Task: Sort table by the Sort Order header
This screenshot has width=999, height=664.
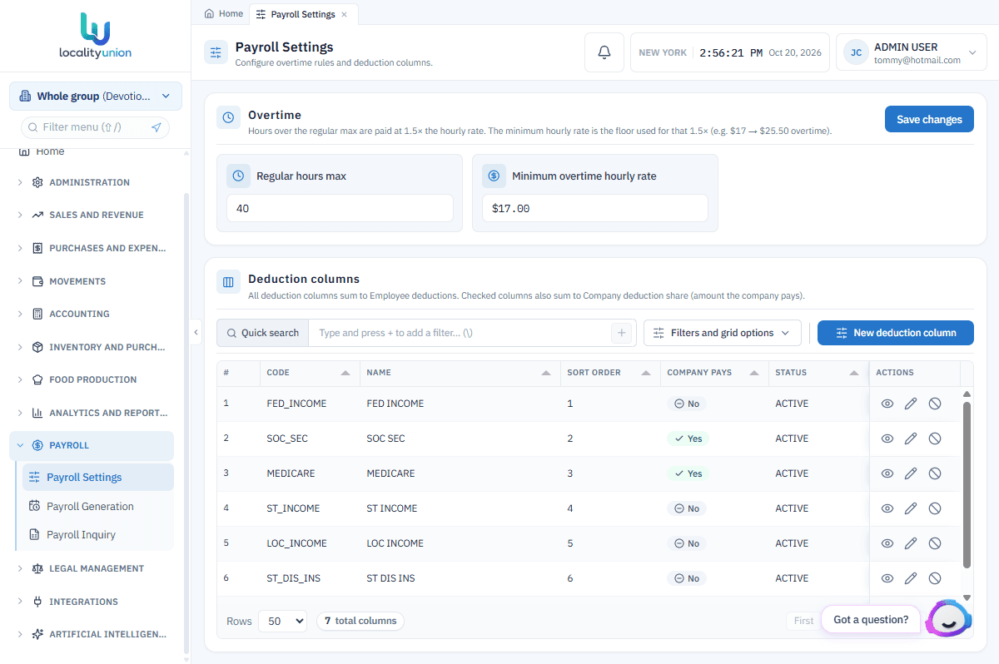Action: click(609, 373)
